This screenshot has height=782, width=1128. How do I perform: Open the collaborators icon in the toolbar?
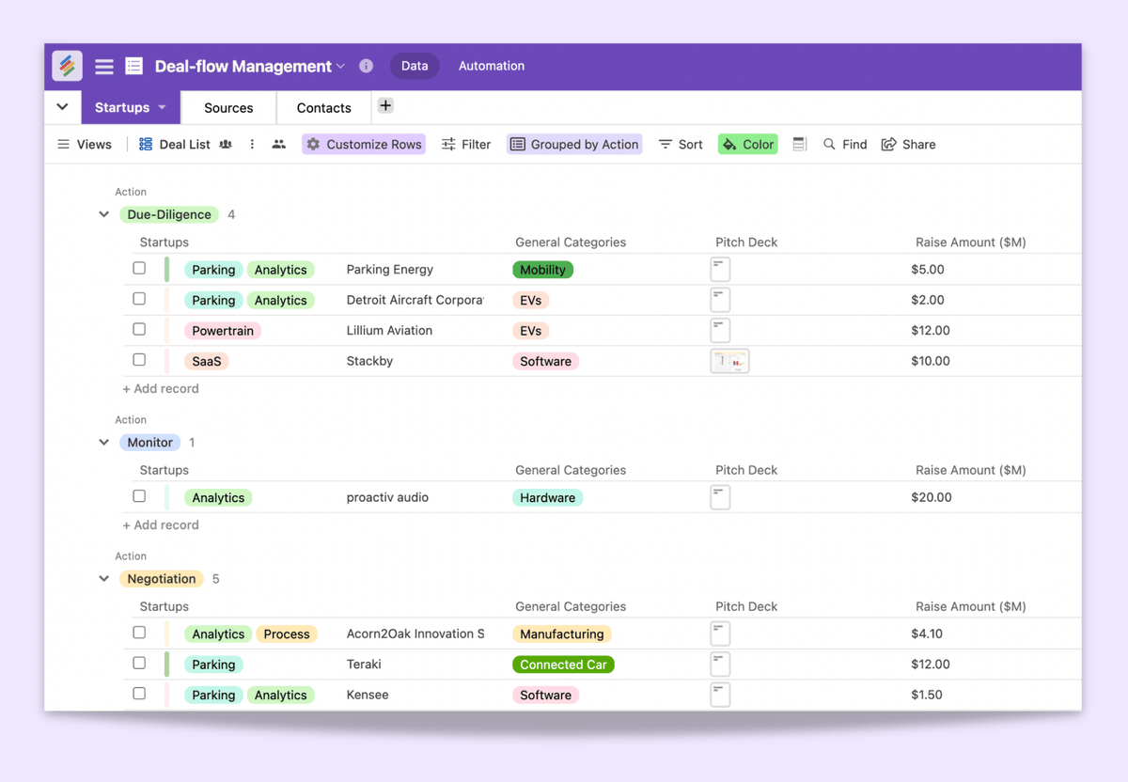(x=276, y=144)
